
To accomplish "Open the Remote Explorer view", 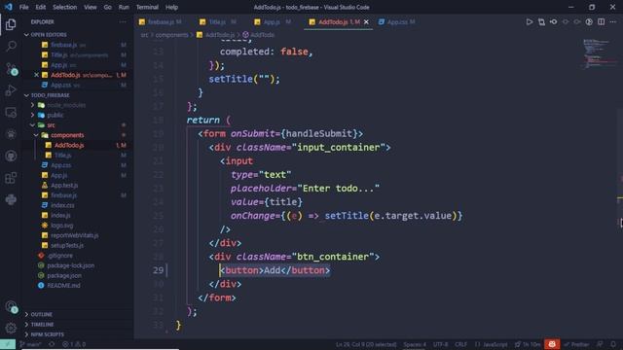I will [x=11, y=113].
